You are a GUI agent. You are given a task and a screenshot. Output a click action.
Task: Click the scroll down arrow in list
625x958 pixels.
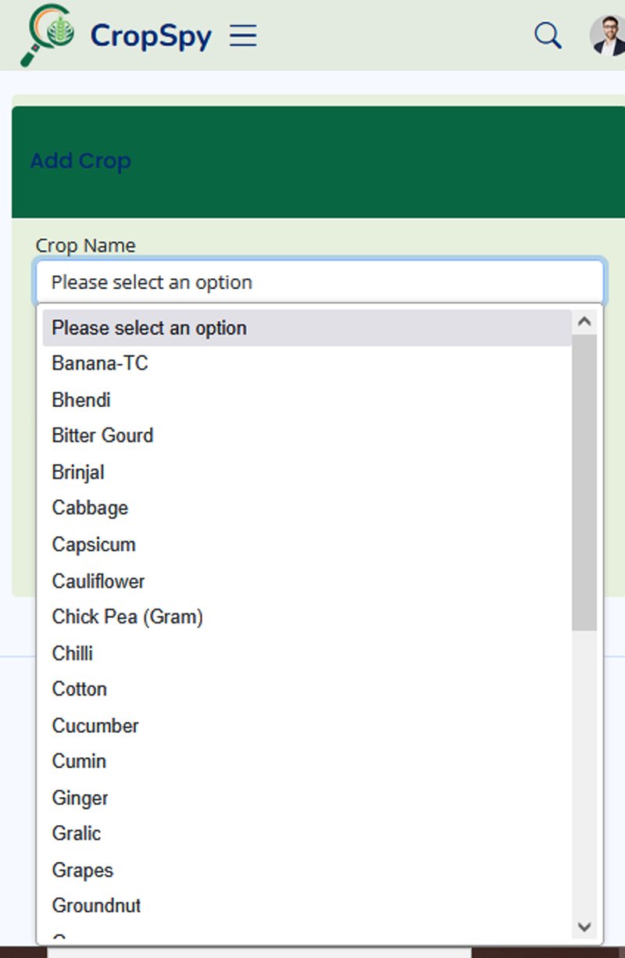coord(584,927)
